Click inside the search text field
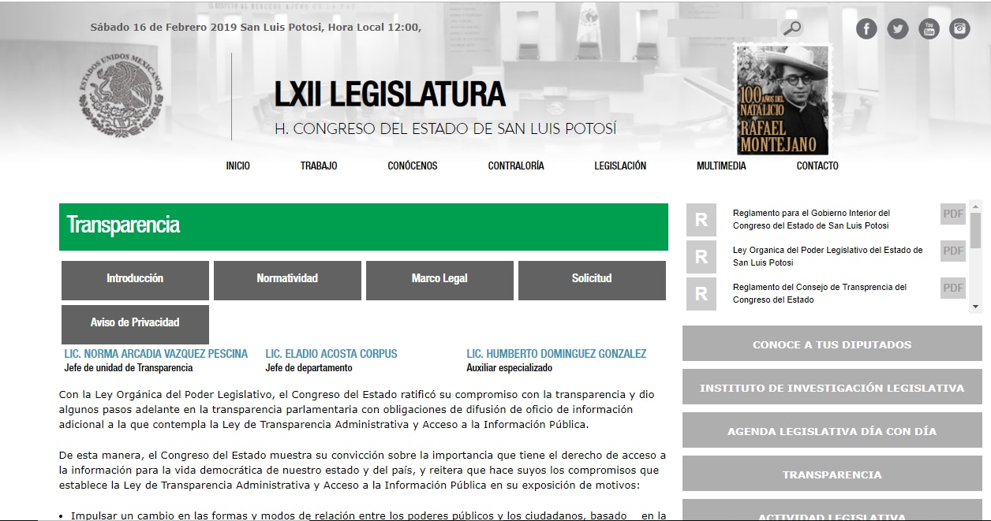Image resolution: width=991 pixels, height=521 pixels. point(722,28)
